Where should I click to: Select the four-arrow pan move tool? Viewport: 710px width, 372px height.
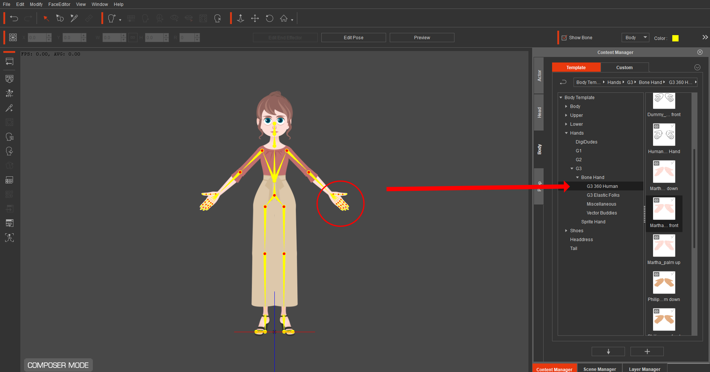click(x=255, y=18)
